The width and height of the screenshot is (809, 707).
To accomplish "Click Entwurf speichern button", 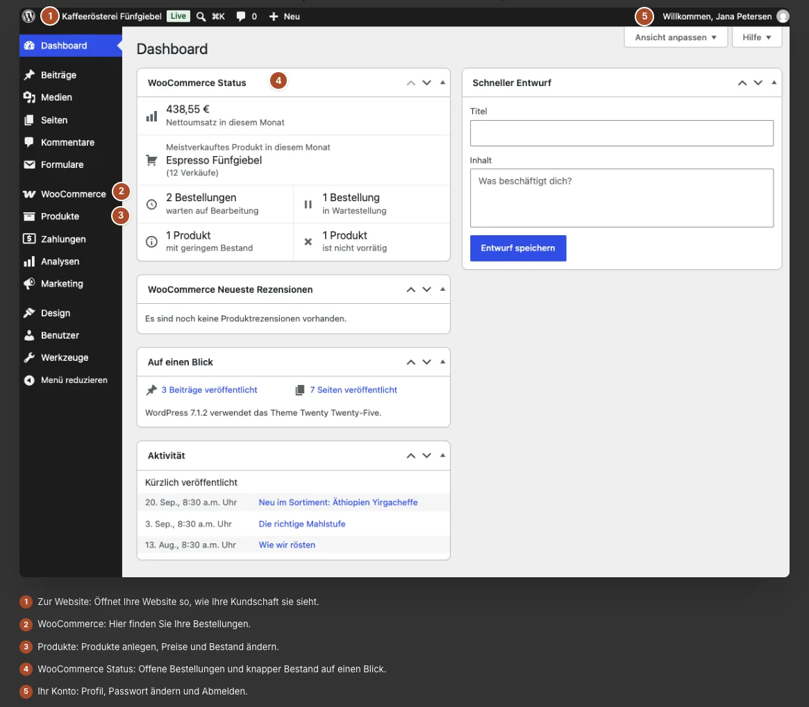I will click(518, 248).
